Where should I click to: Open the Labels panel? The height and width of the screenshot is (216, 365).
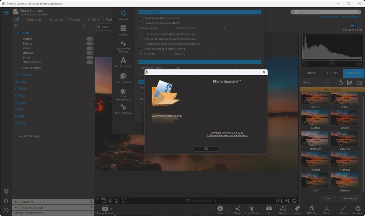click(x=297, y=210)
